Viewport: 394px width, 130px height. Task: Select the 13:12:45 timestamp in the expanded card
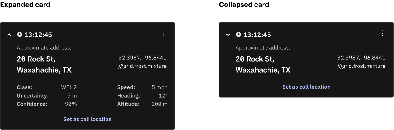click(x=38, y=35)
